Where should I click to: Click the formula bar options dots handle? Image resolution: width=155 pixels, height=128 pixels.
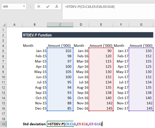(30, 6)
